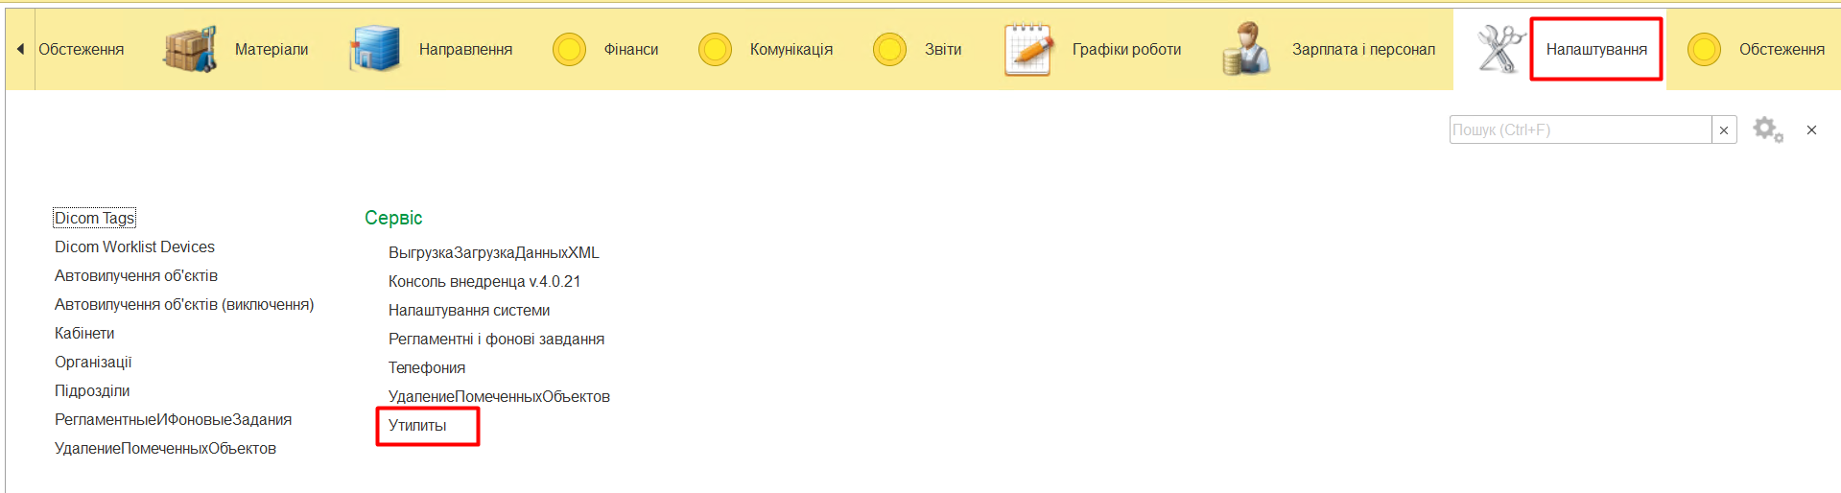Viewport: 1841px width, 493px height.
Task: Click the Зарплата і персонал worker icon
Action: [x=1246, y=49]
